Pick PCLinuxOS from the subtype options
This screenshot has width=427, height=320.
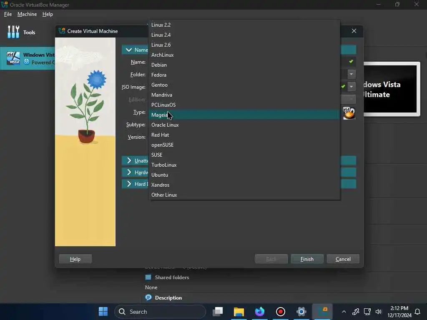click(244, 105)
